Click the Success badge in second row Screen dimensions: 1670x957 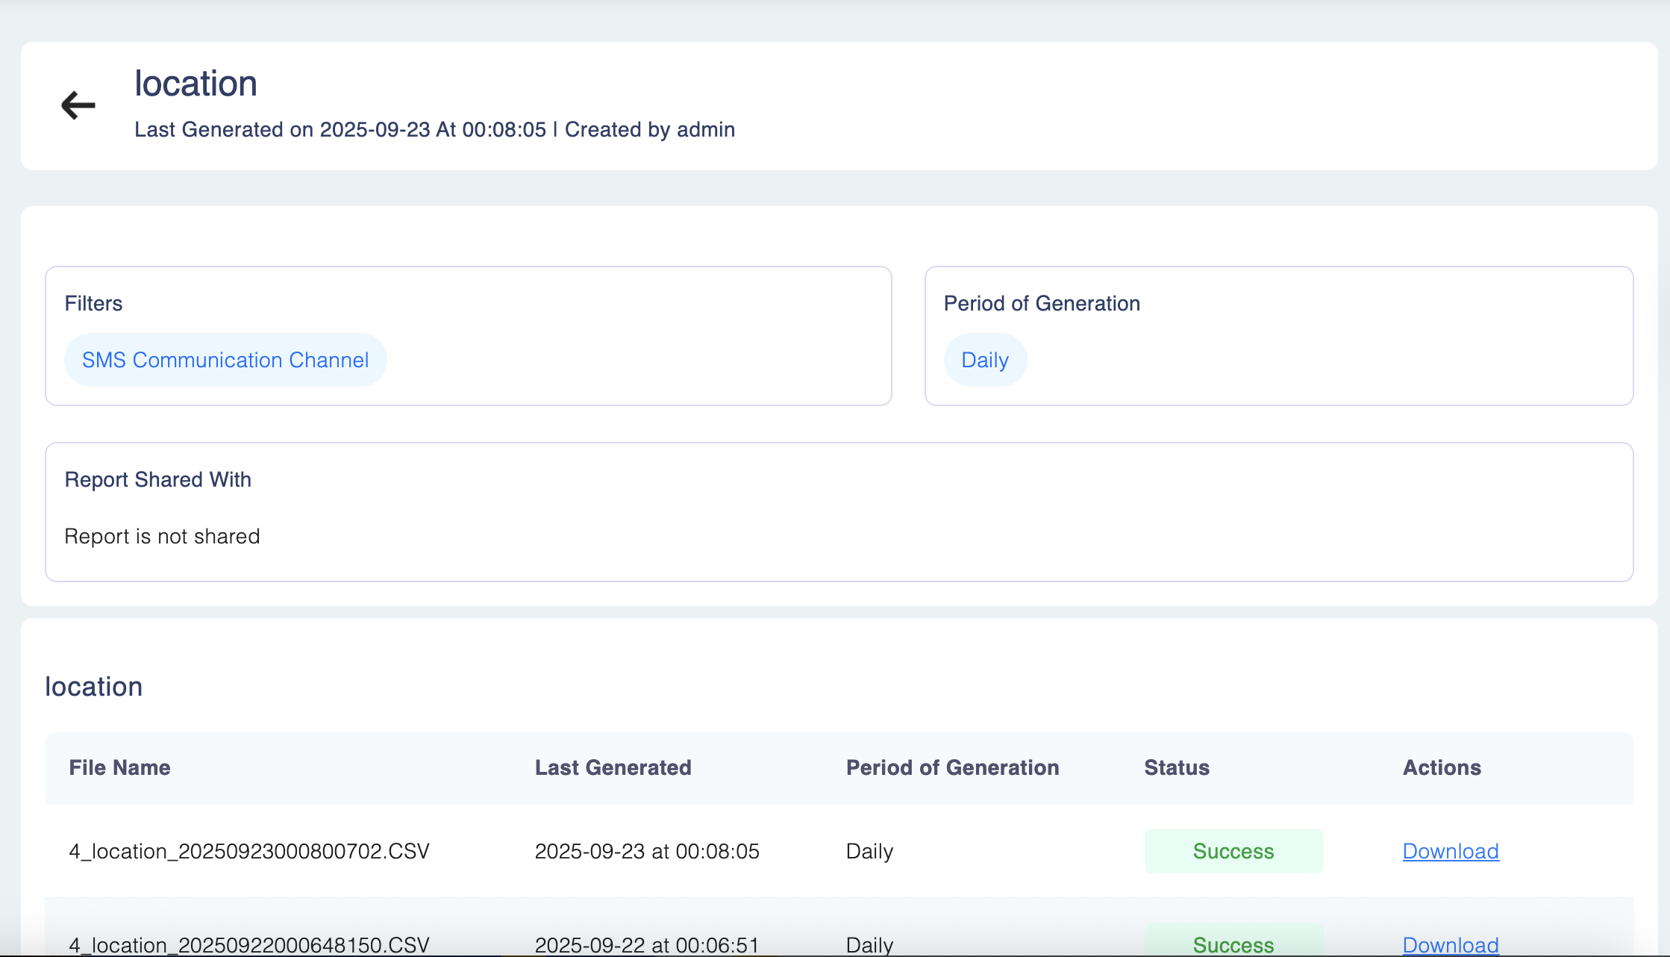pos(1233,944)
